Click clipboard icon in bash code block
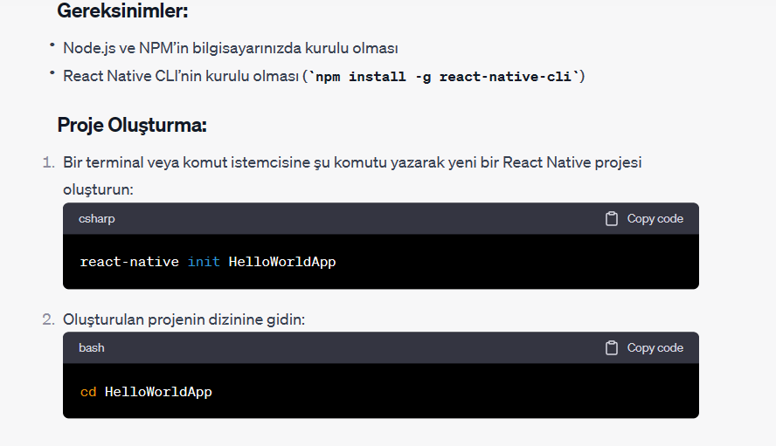Image resolution: width=776 pixels, height=446 pixels. (x=612, y=347)
